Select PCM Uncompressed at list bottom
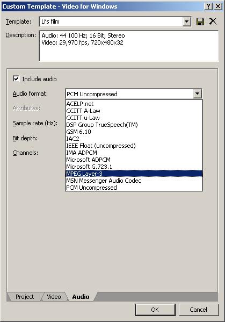The width and height of the screenshot is (225, 322). [x=134, y=188]
